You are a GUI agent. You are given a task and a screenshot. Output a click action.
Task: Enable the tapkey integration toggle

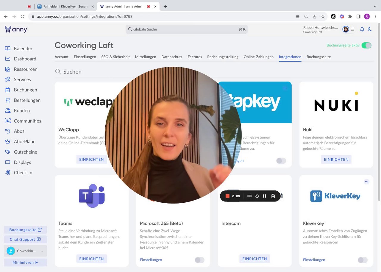click(x=281, y=161)
